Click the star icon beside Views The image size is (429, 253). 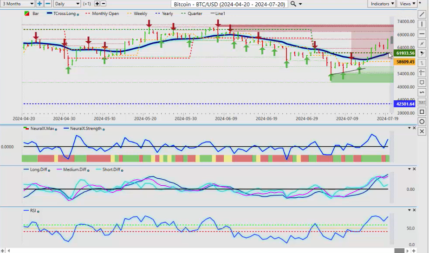click(x=420, y=2)
